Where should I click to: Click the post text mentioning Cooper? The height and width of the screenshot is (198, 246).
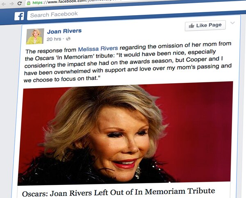[128, 61]
